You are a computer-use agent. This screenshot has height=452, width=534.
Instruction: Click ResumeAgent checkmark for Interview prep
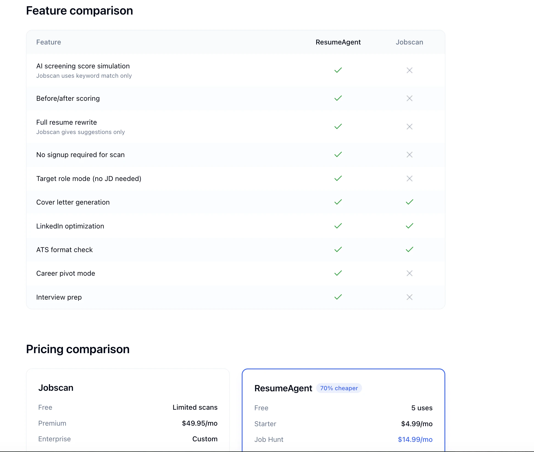tap(338, 297)
